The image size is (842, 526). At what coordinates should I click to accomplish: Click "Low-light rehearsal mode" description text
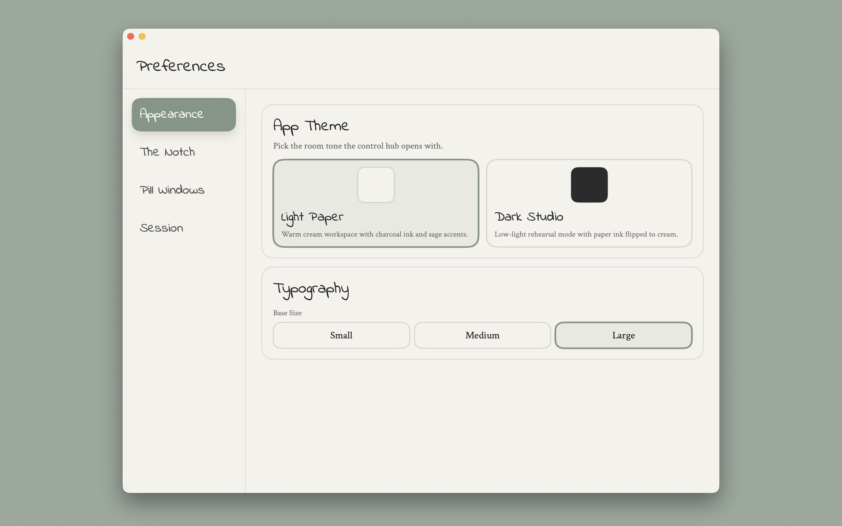[586, 234]
